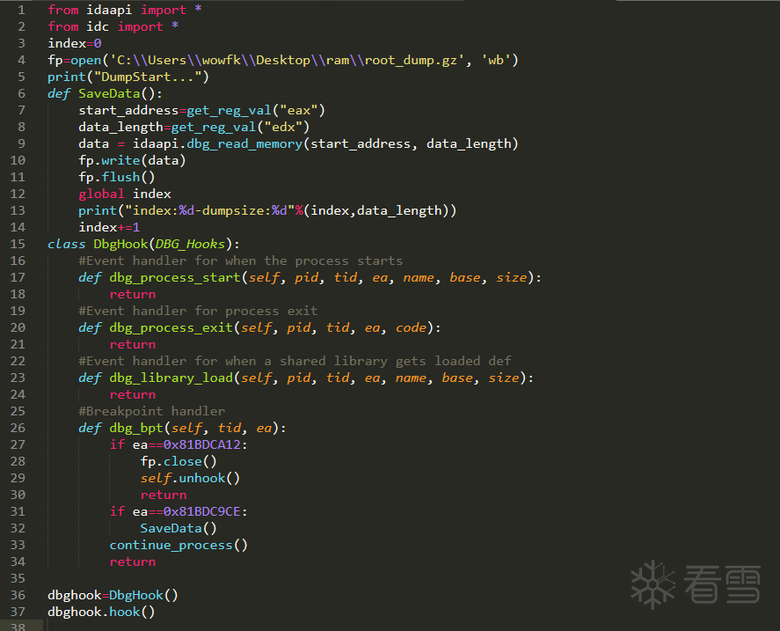Viewport: 780px width, 631px height.
Task: Click comment 'Event handler for when the process starts'
Action: click(x=241, y=261)
